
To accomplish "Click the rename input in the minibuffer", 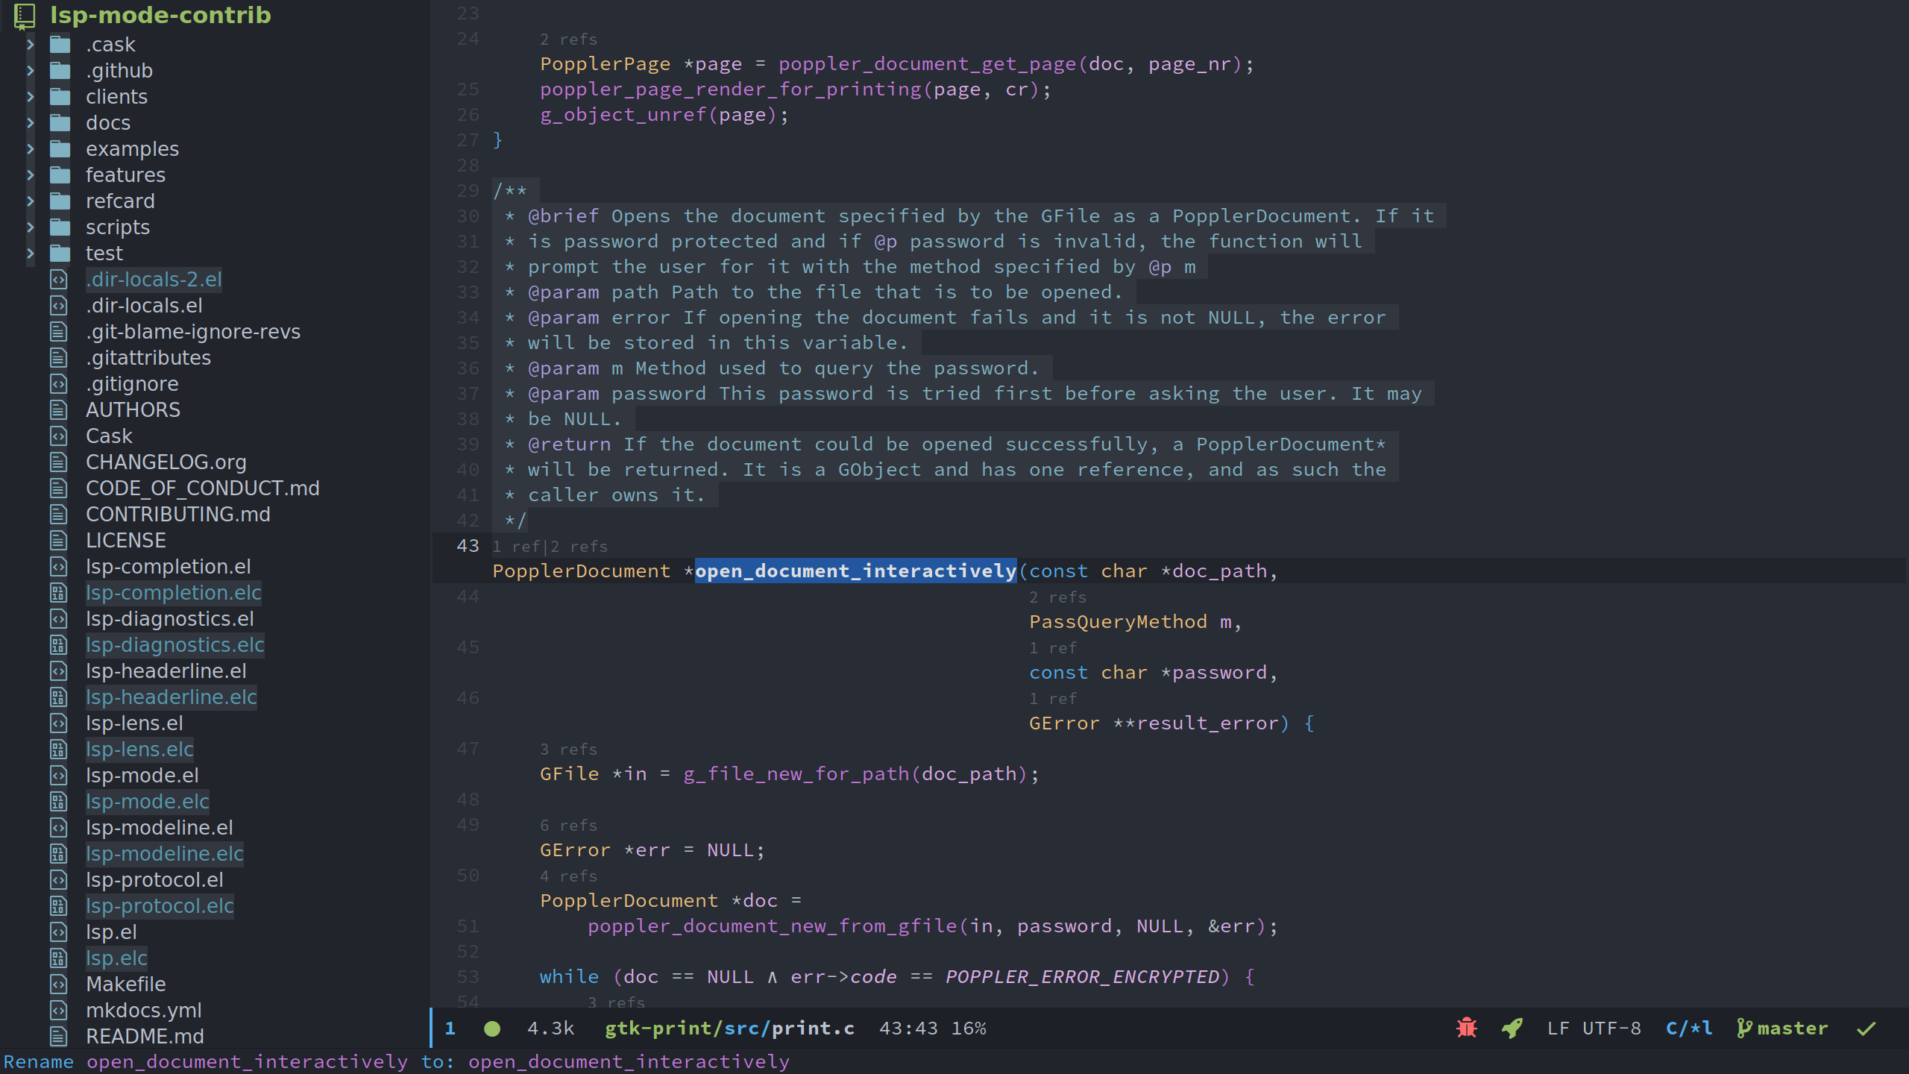I will pos(628,1061).
